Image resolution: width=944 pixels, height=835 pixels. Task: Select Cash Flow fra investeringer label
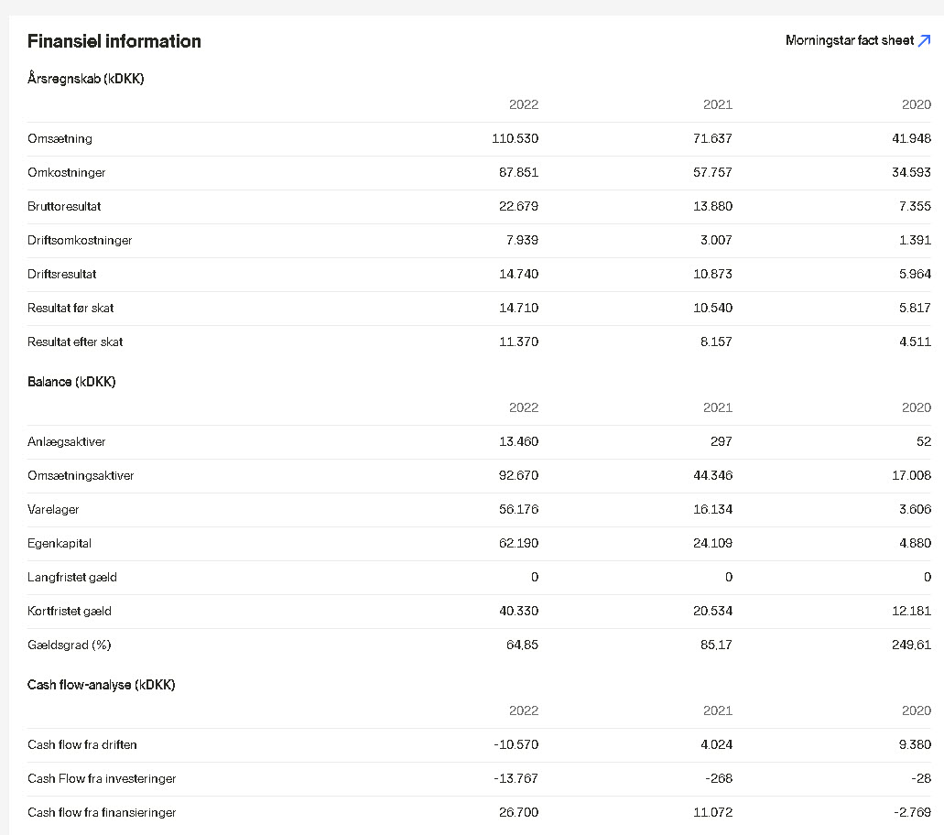(x=102, y=778)
